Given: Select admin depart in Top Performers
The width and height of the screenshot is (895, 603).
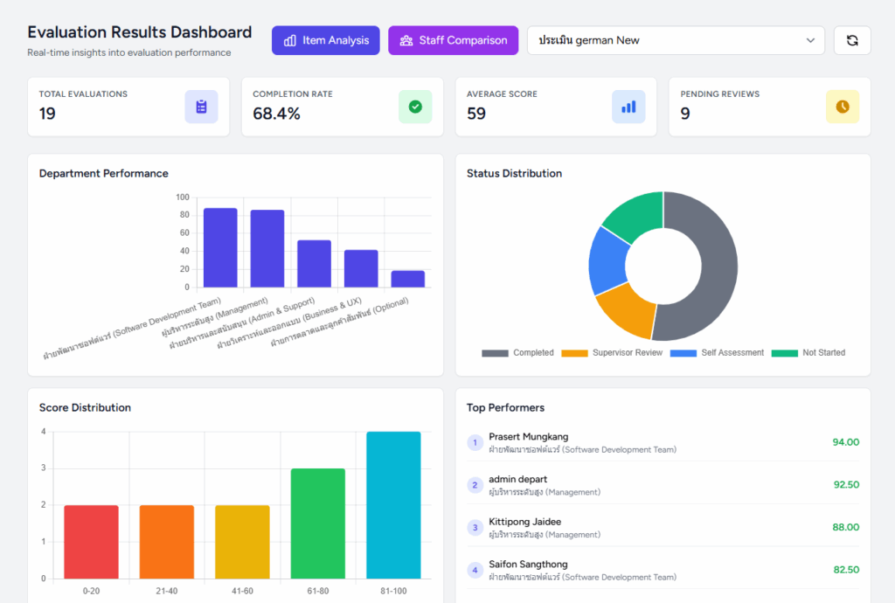Looking at the screenshot, I should tap(518, 479).
